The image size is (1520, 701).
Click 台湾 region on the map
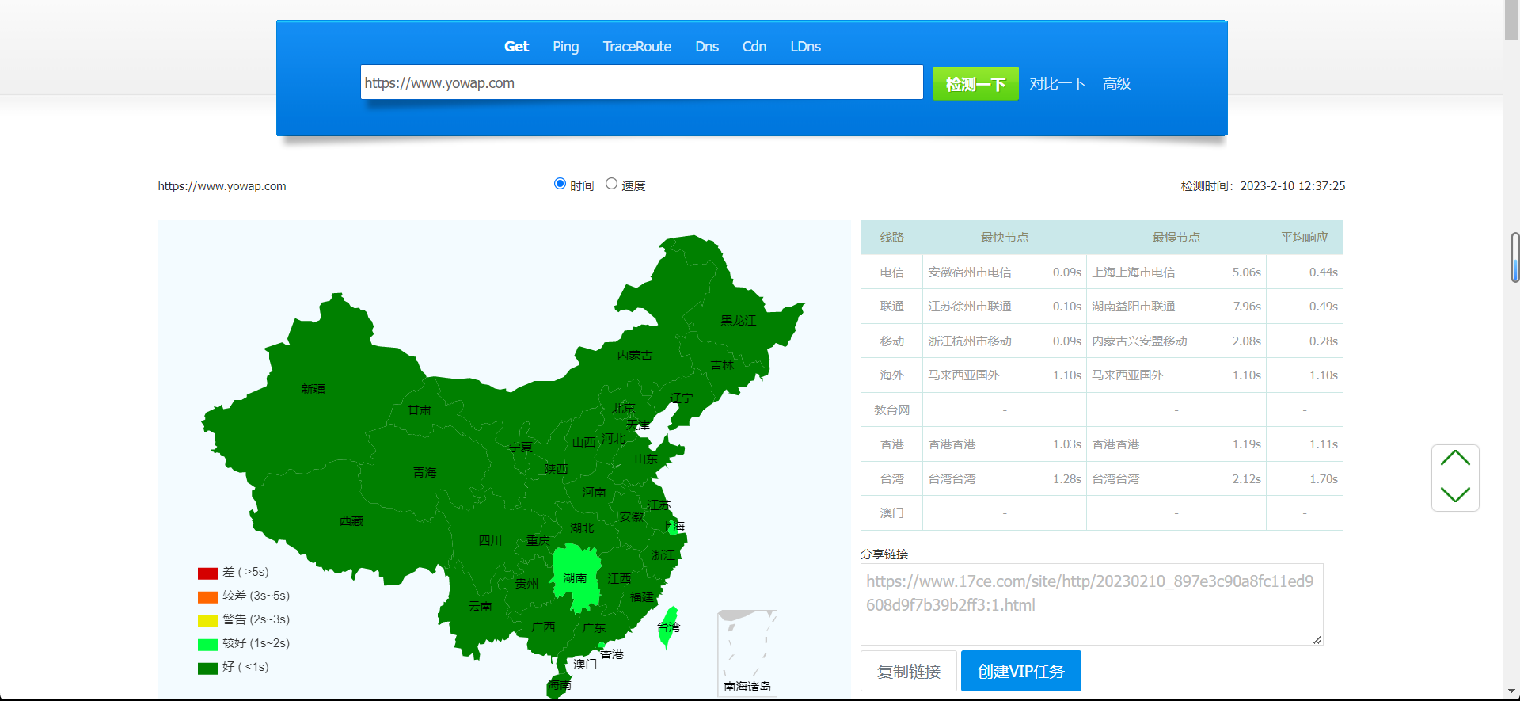coord(668,627)
